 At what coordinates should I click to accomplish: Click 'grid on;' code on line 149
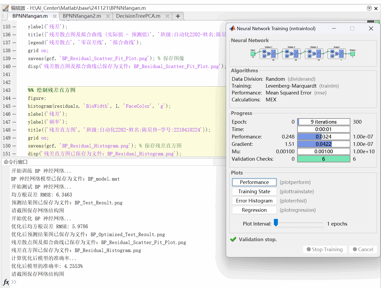click(38, 138)
